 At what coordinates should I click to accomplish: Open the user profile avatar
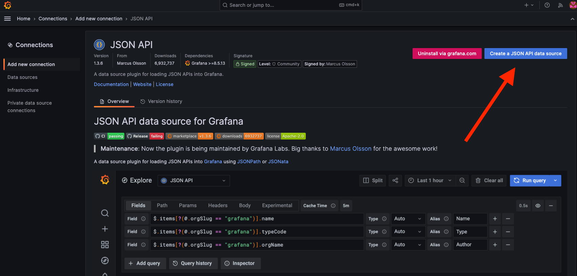click(x=573, y=5)
